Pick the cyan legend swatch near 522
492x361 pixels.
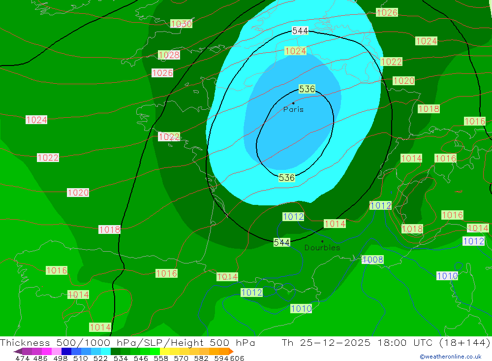tap(106, 351)
